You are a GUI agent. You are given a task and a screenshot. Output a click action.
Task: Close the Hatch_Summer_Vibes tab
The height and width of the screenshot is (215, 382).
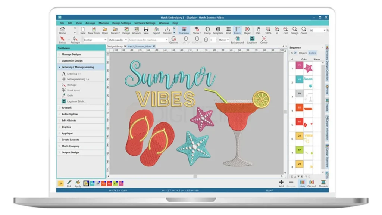(x=154, y=46)
